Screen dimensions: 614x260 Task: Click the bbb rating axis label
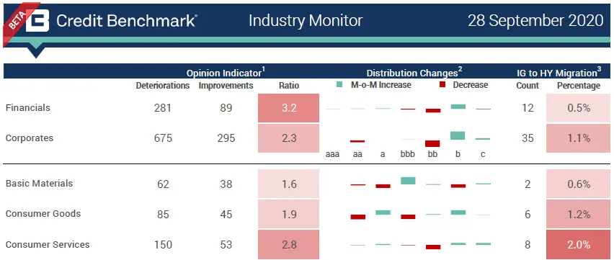pos(408,154)
